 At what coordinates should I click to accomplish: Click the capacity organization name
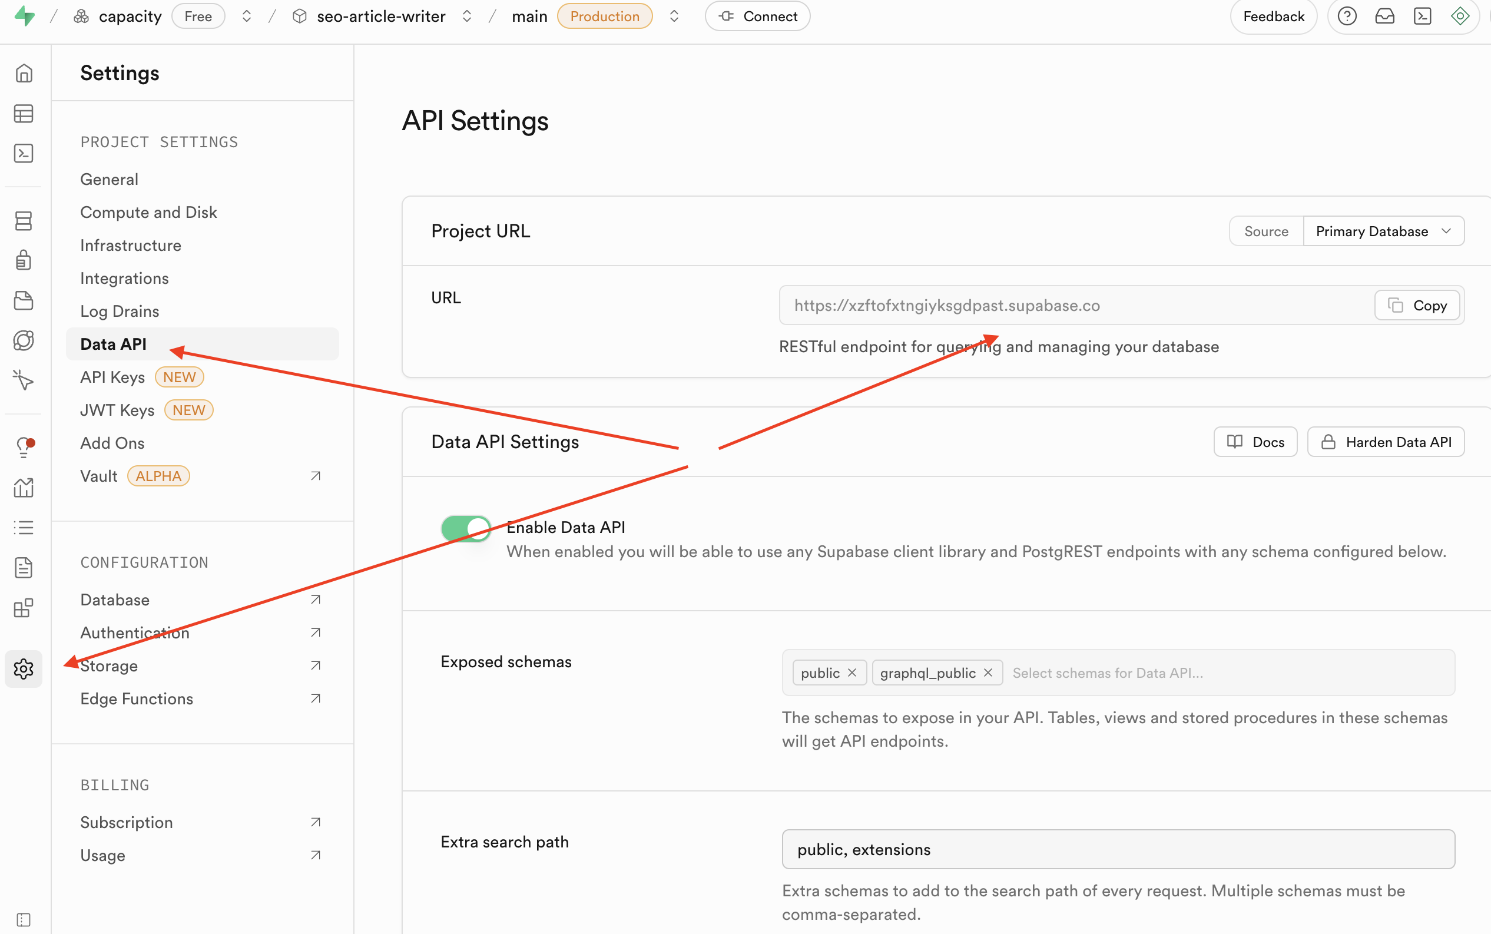[x=130, y=16]
